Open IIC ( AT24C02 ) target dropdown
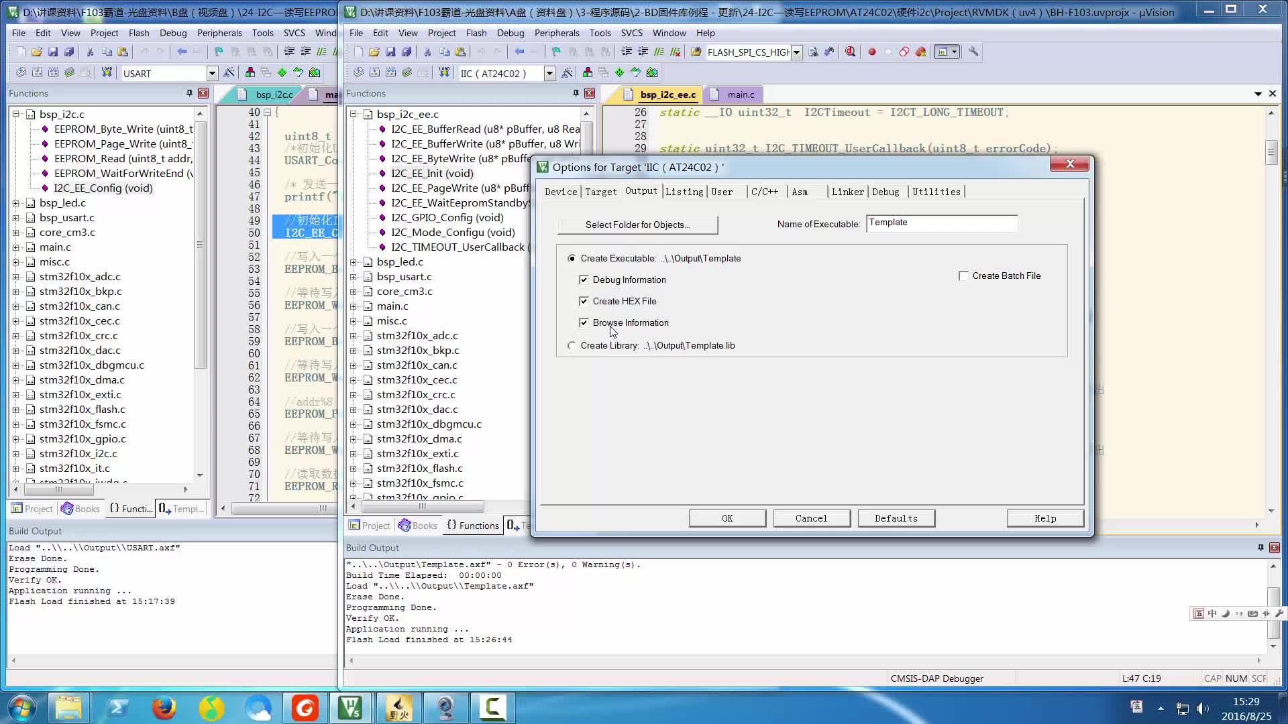The width and height of the screenshot is (1288, 724). (x=549, y=73)
